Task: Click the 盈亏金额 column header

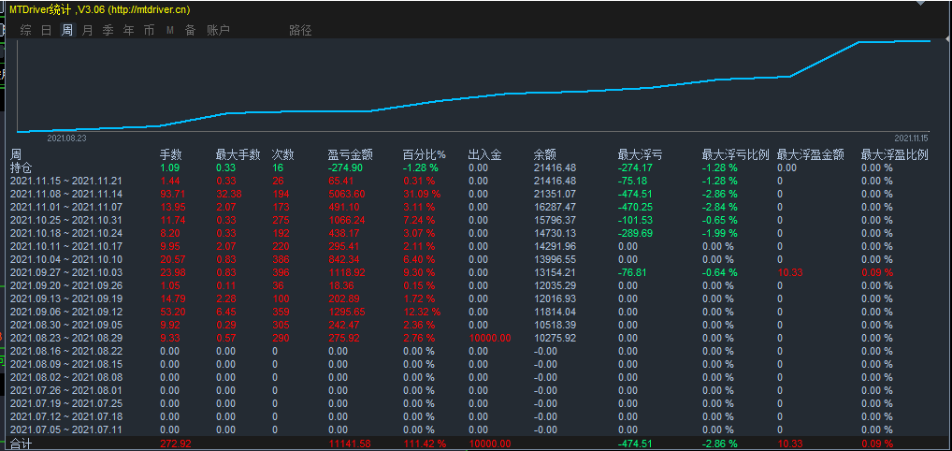Action: point(351,155)
